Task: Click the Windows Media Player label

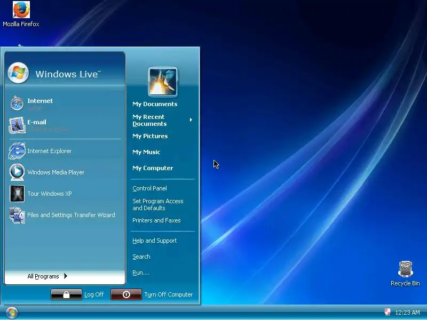Action: [x=56, y=172]
